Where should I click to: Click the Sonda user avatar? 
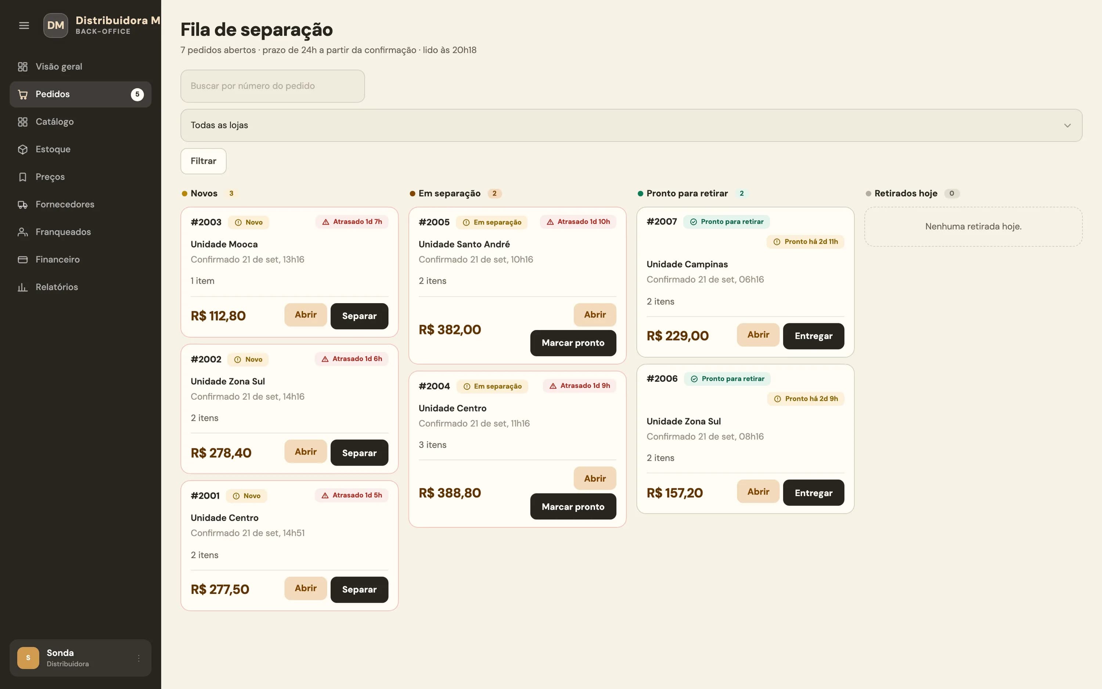coord(28,658)
